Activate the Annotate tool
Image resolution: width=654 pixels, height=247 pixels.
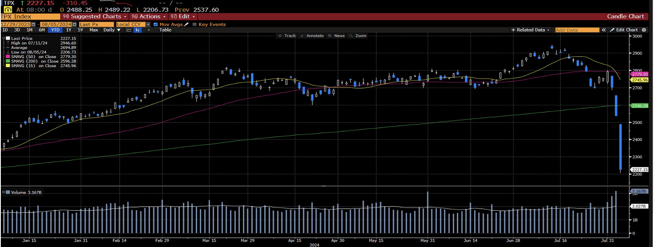pyautogui.click(x=312, y=36)
